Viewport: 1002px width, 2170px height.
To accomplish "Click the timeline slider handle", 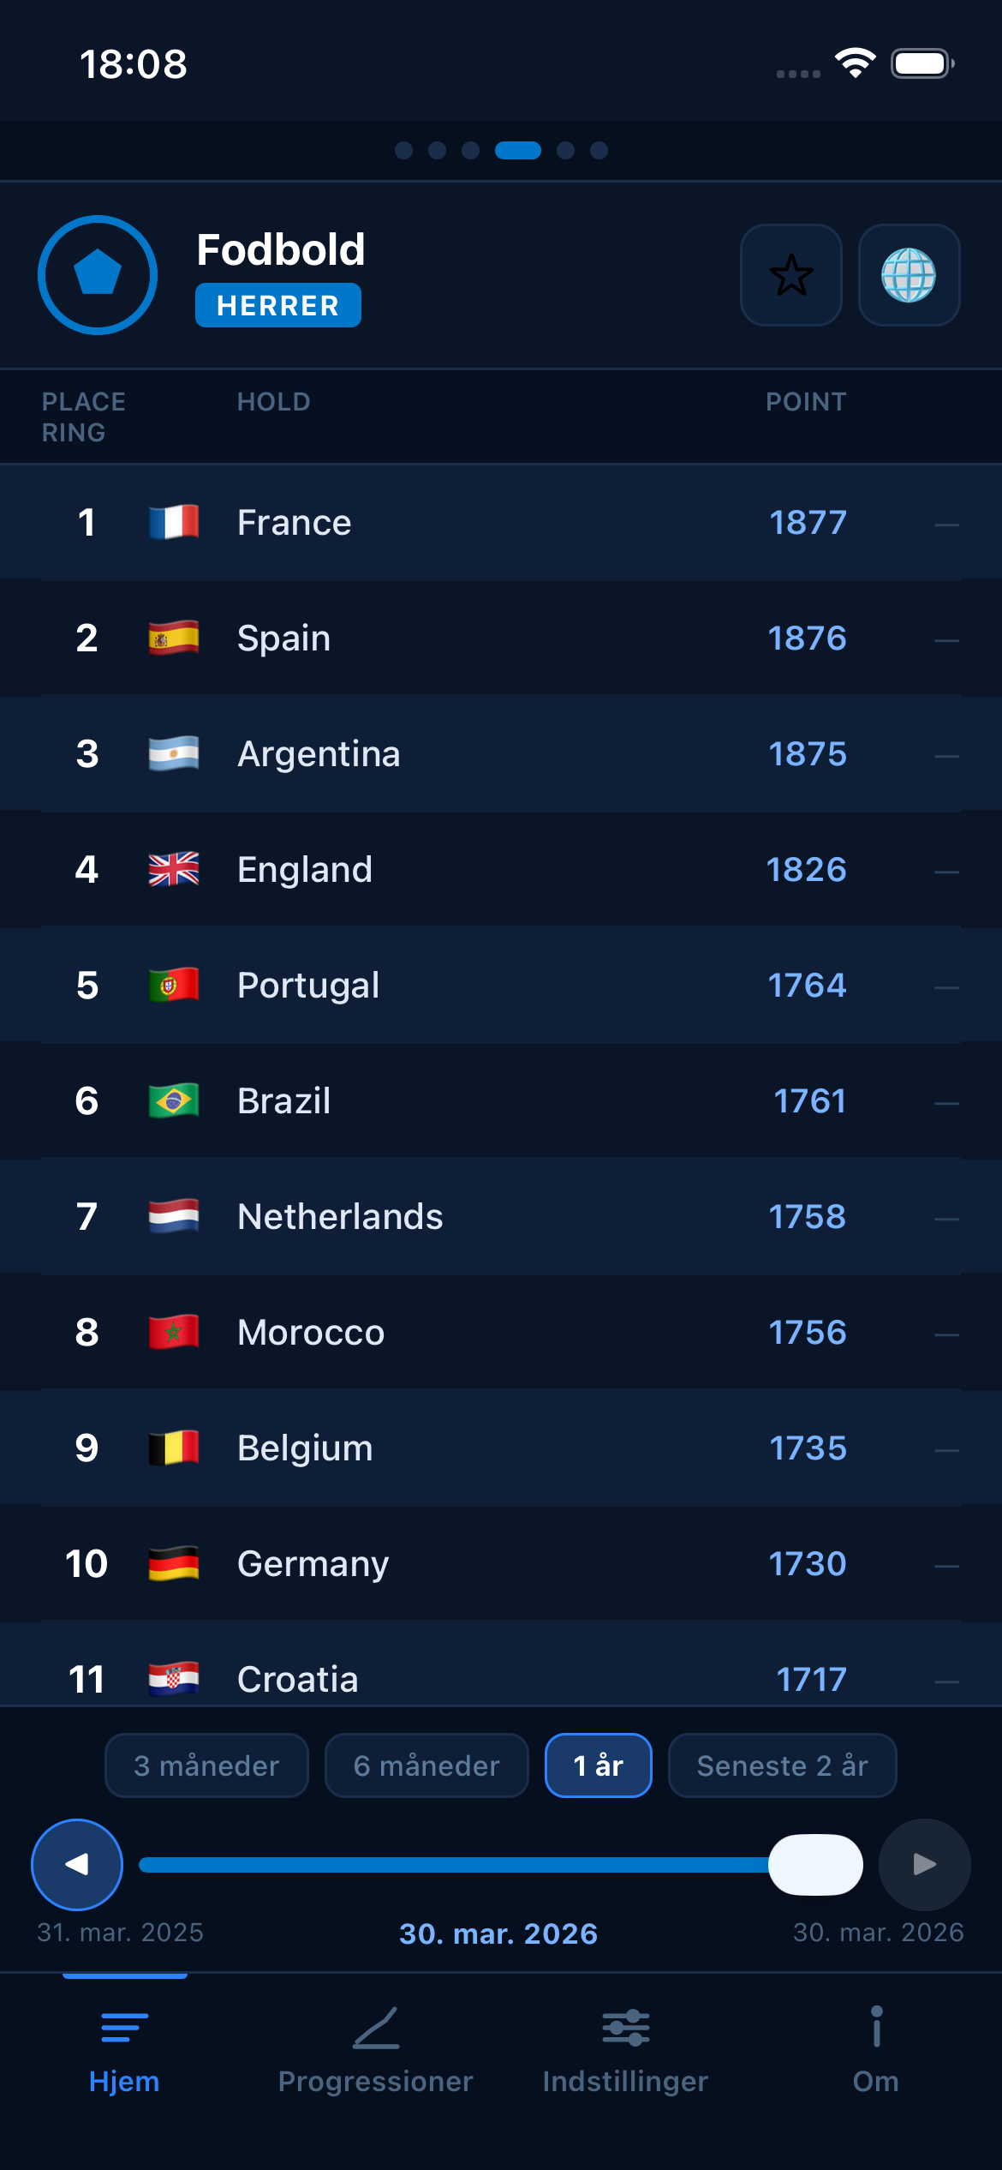I will (x=815, y=1864).
